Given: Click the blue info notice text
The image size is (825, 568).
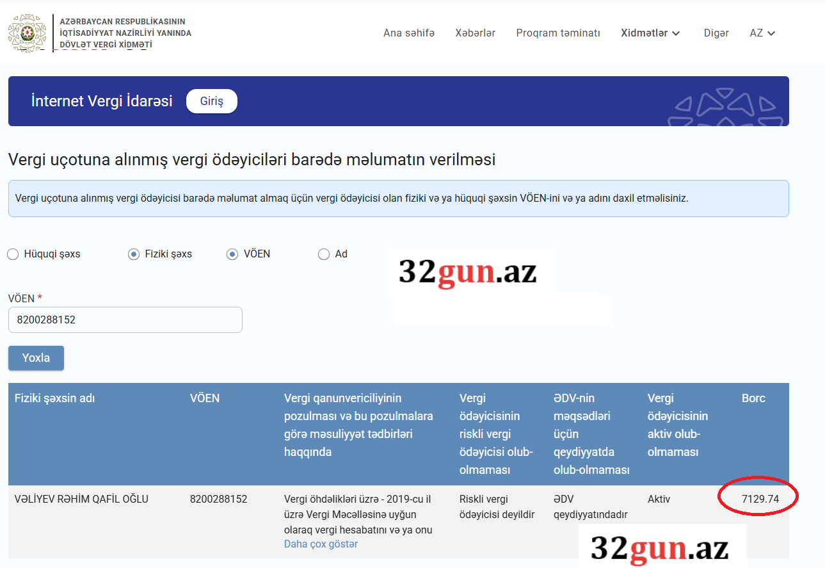Looking at the screenshot, I should 351,199.
